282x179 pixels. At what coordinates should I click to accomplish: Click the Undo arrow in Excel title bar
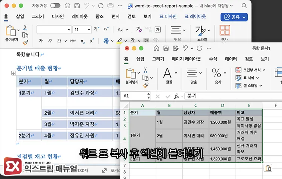pyautogui.click(x=185, y=48)
